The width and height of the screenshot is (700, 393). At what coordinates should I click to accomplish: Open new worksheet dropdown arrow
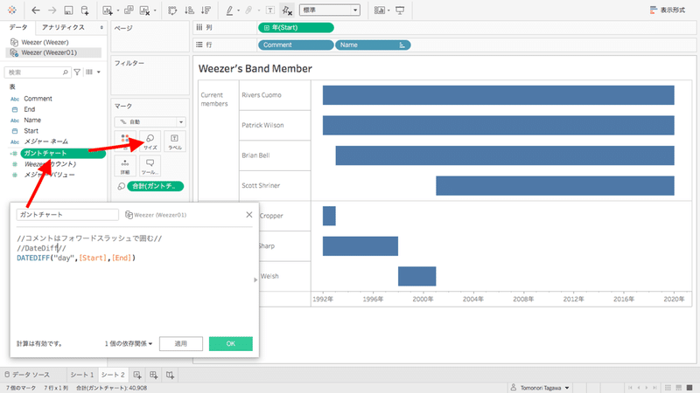click(118, 10)
